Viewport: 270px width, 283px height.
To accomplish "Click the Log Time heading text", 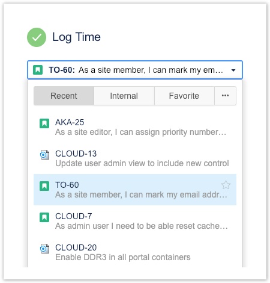I will (x=76, y=37).
